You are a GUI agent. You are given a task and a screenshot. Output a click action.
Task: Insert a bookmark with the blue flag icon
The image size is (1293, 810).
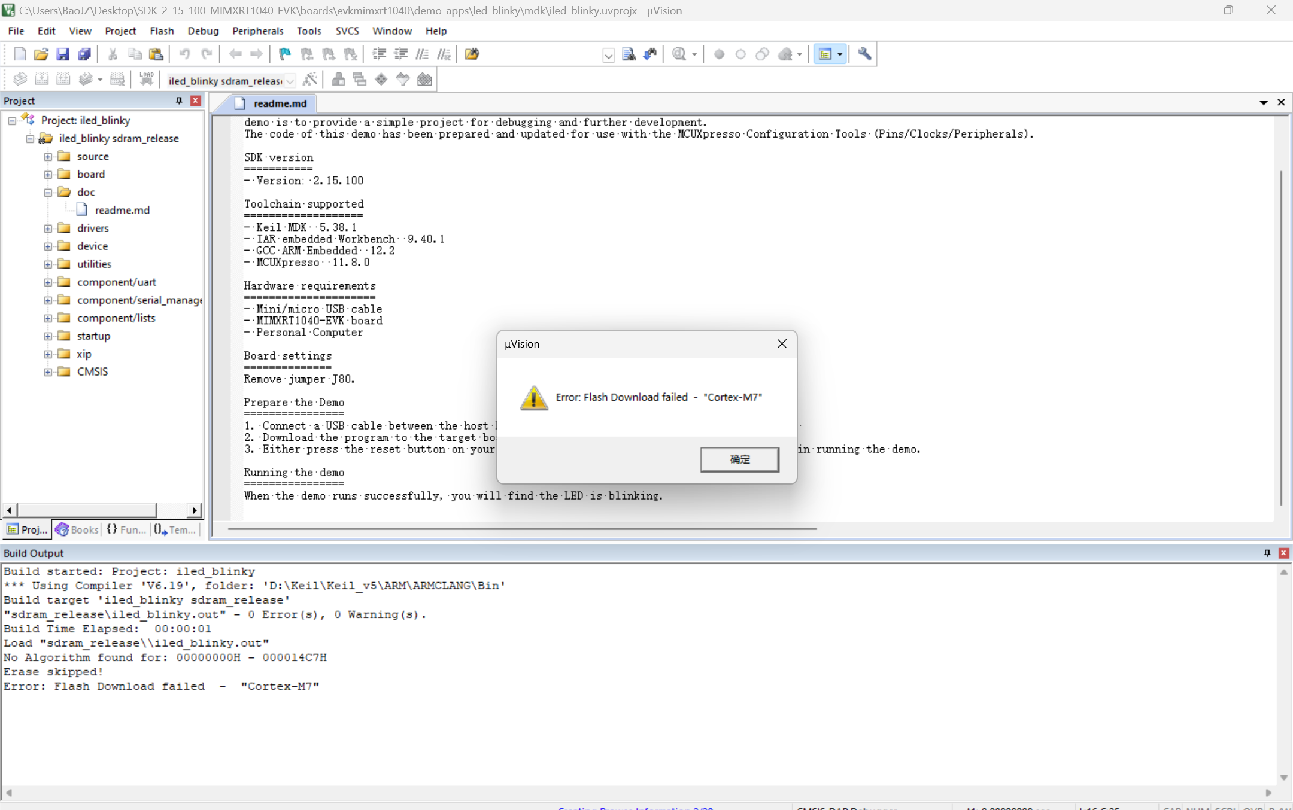(284, 54)
